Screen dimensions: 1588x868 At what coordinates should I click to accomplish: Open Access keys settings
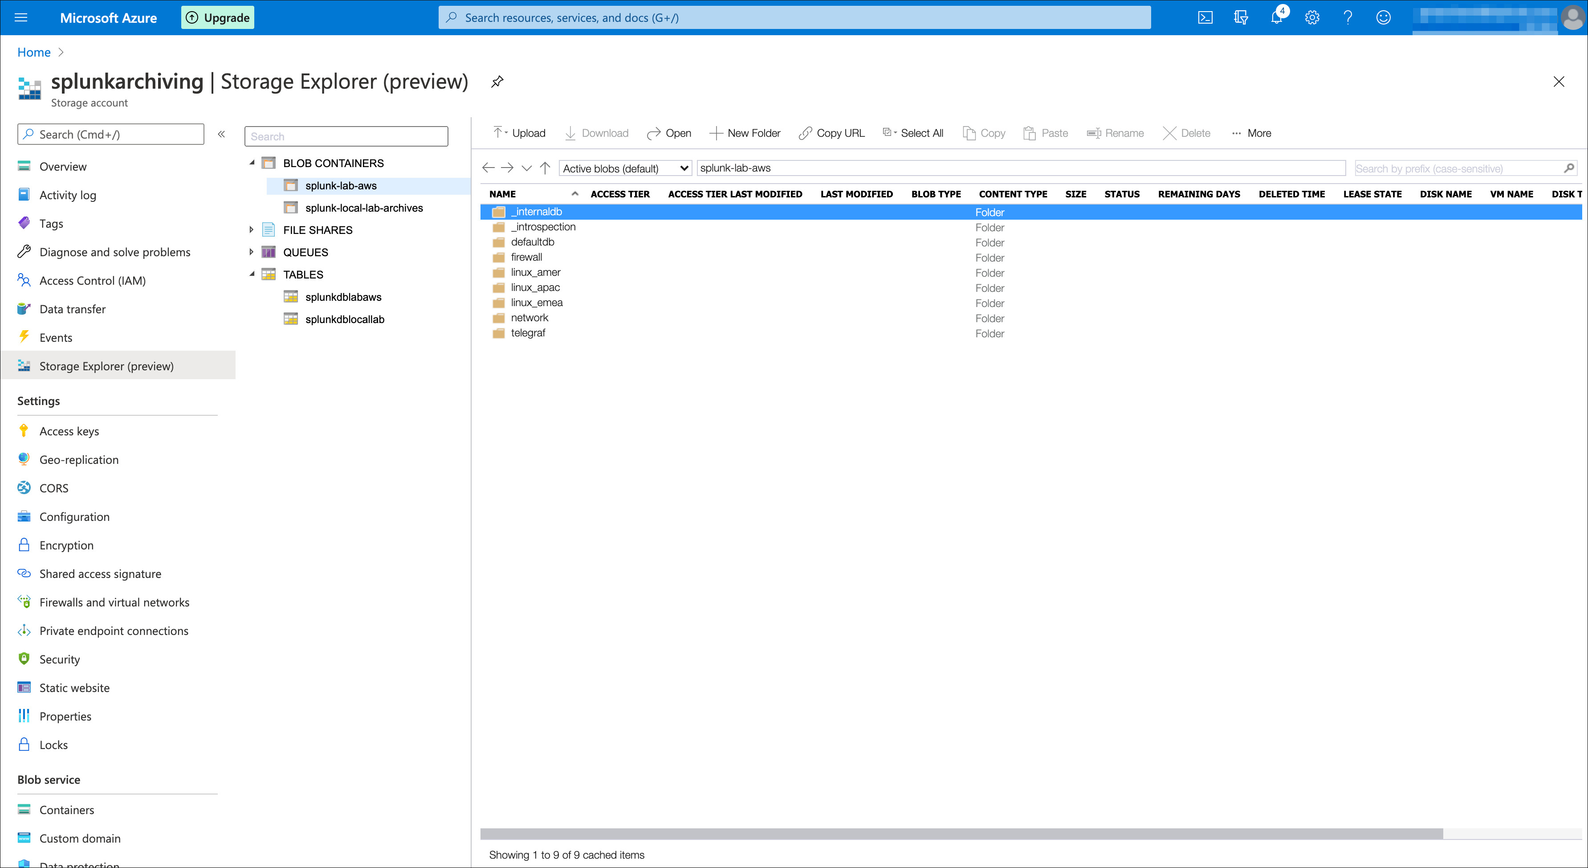[69, 431]
